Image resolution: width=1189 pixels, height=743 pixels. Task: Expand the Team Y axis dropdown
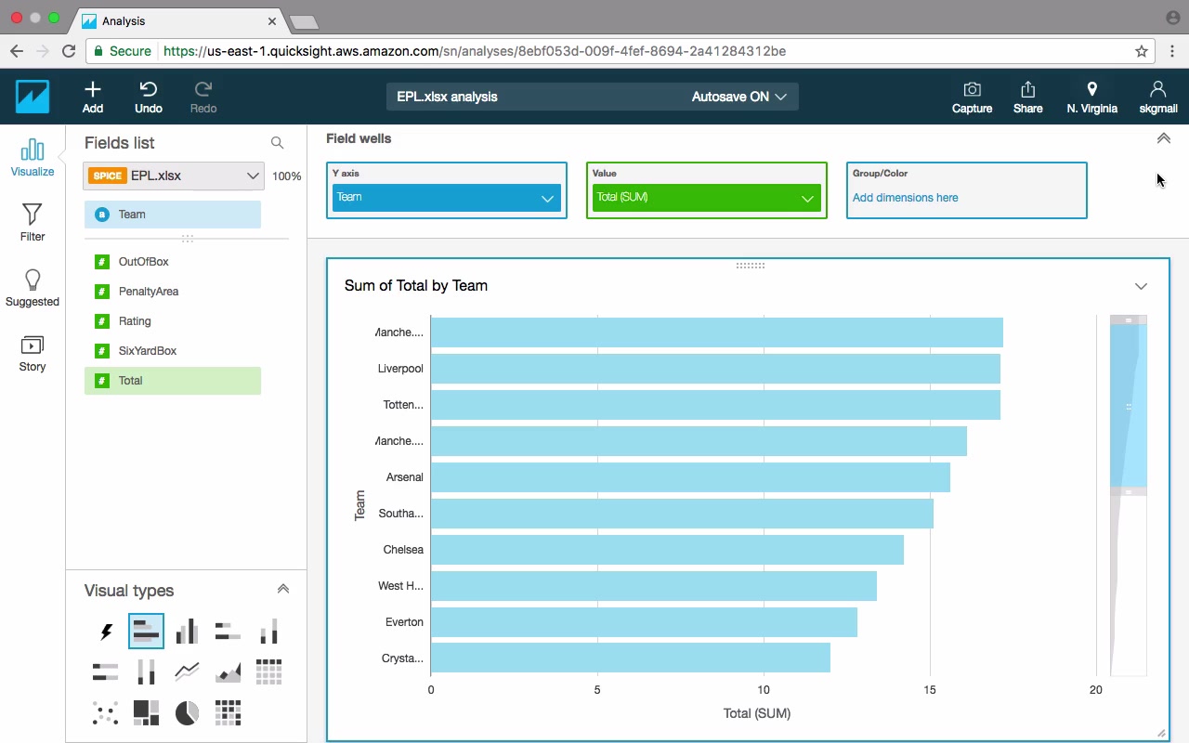point(547,198)
